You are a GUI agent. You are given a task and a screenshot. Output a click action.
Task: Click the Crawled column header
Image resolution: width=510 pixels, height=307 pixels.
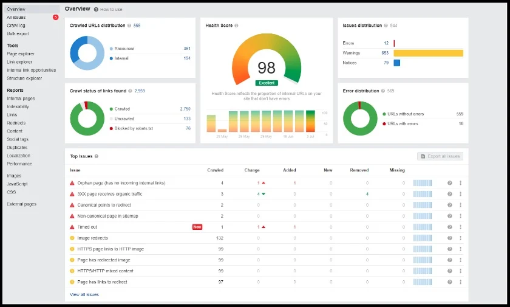pos(216,170)
